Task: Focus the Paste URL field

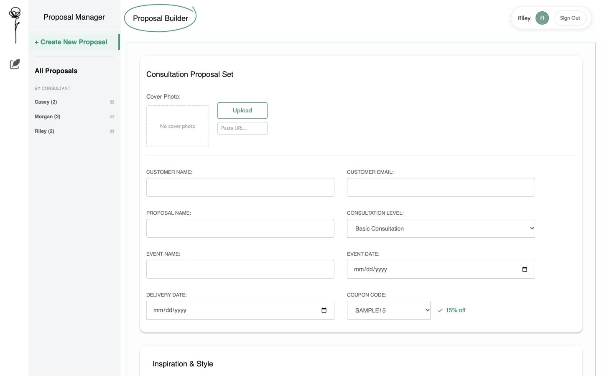Action: click(242, 128)
